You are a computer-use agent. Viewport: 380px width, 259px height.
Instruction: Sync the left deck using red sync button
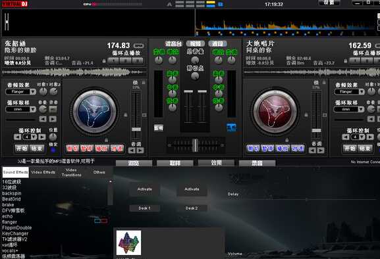click(117, 149)
